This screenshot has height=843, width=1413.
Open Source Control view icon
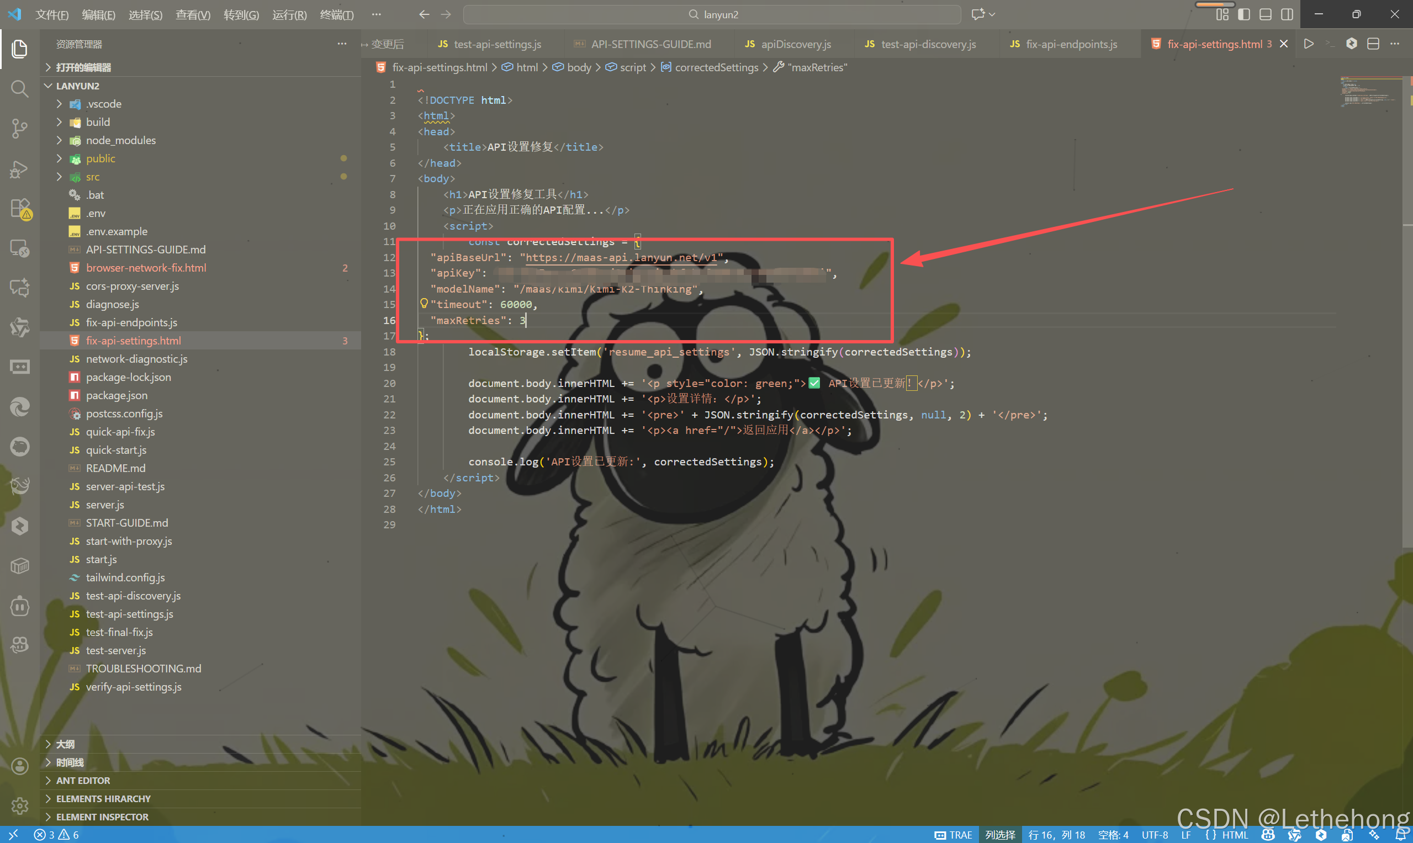[19, 129]
